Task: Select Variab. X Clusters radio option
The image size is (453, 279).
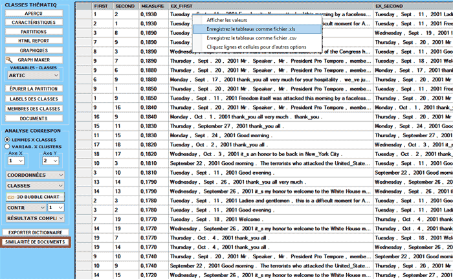Action: [7, 146]
